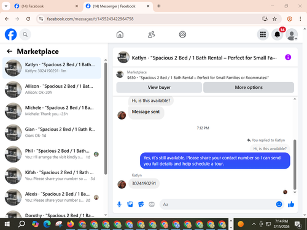The height and width of the screenshot is (230, 307).
Task: Open the clock showing 7:14 PM
Action: pyautogui.click(x=281, y=224)
